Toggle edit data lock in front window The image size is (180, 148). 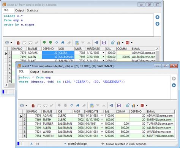(33, 106)
